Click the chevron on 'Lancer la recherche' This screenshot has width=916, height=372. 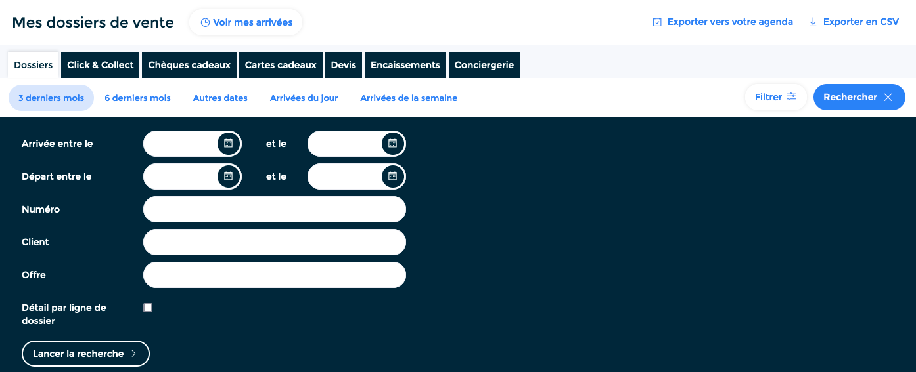[134, 354]
